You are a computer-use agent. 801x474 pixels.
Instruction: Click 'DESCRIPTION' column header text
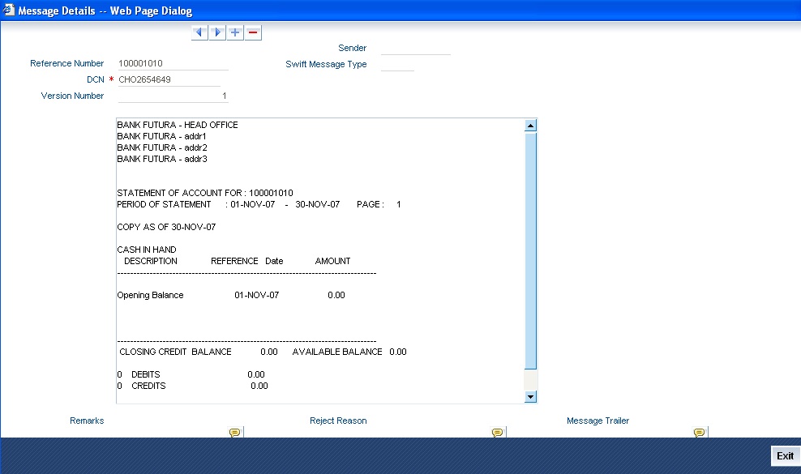(151, 261)
